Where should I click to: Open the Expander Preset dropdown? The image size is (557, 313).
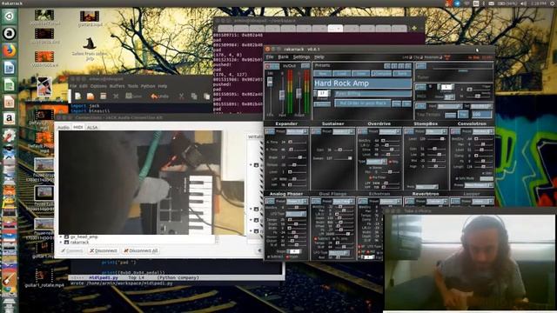[x=298, y=131]
